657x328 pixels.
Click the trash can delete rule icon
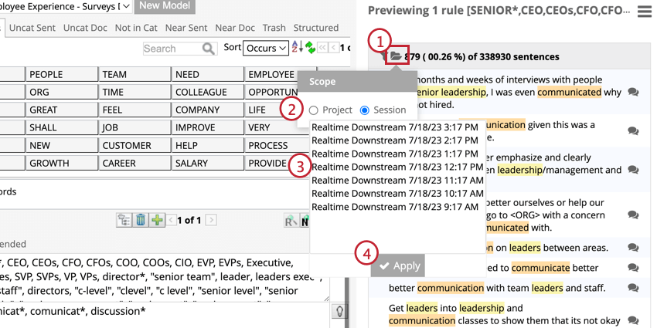141,220
